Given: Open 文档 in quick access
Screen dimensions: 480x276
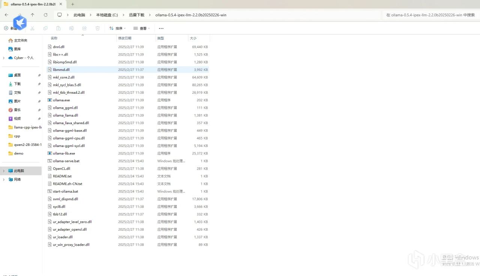Looking at the screenshot, I should (15, 93).
